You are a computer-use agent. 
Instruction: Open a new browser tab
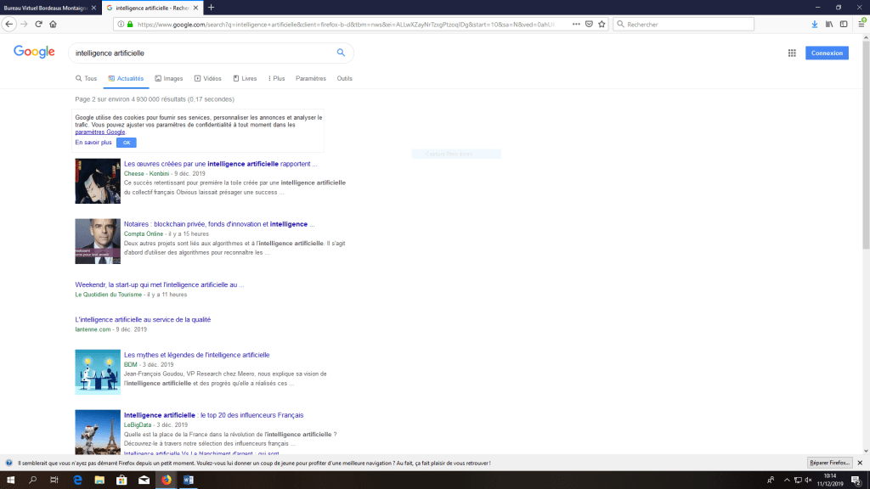point(211,8)
